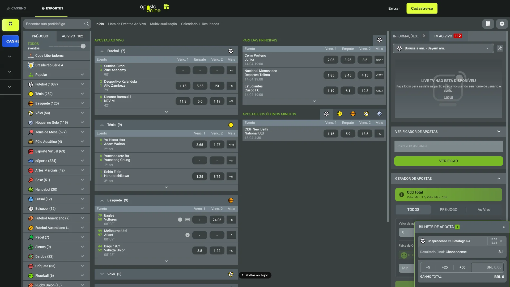Open the bet calculator icon
The width and height of the screenshot is (510, 287).
tap(488, 24)
